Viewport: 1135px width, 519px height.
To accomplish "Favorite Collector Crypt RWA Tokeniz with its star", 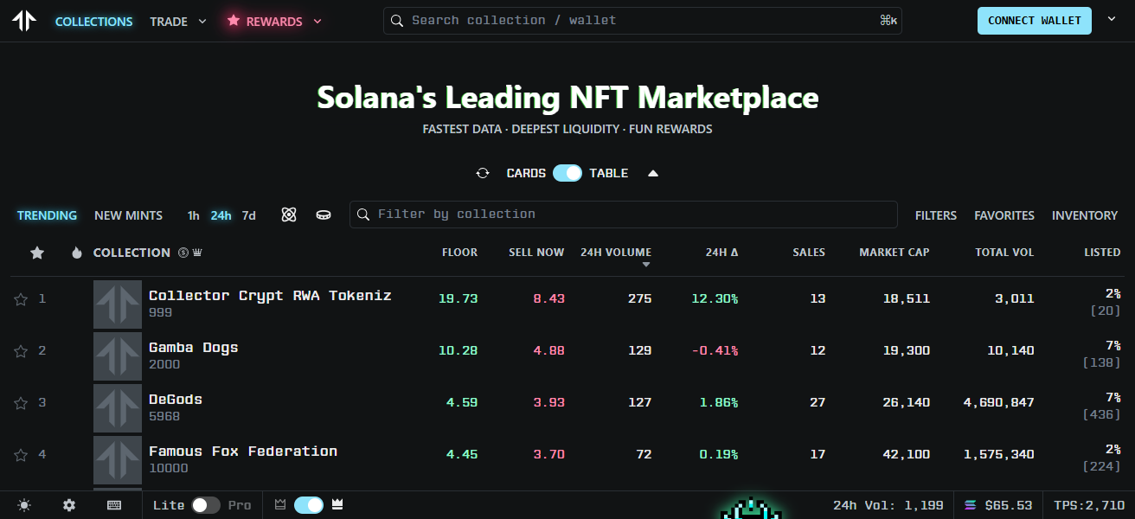I will pyautogui.click(x=21, y=299).
